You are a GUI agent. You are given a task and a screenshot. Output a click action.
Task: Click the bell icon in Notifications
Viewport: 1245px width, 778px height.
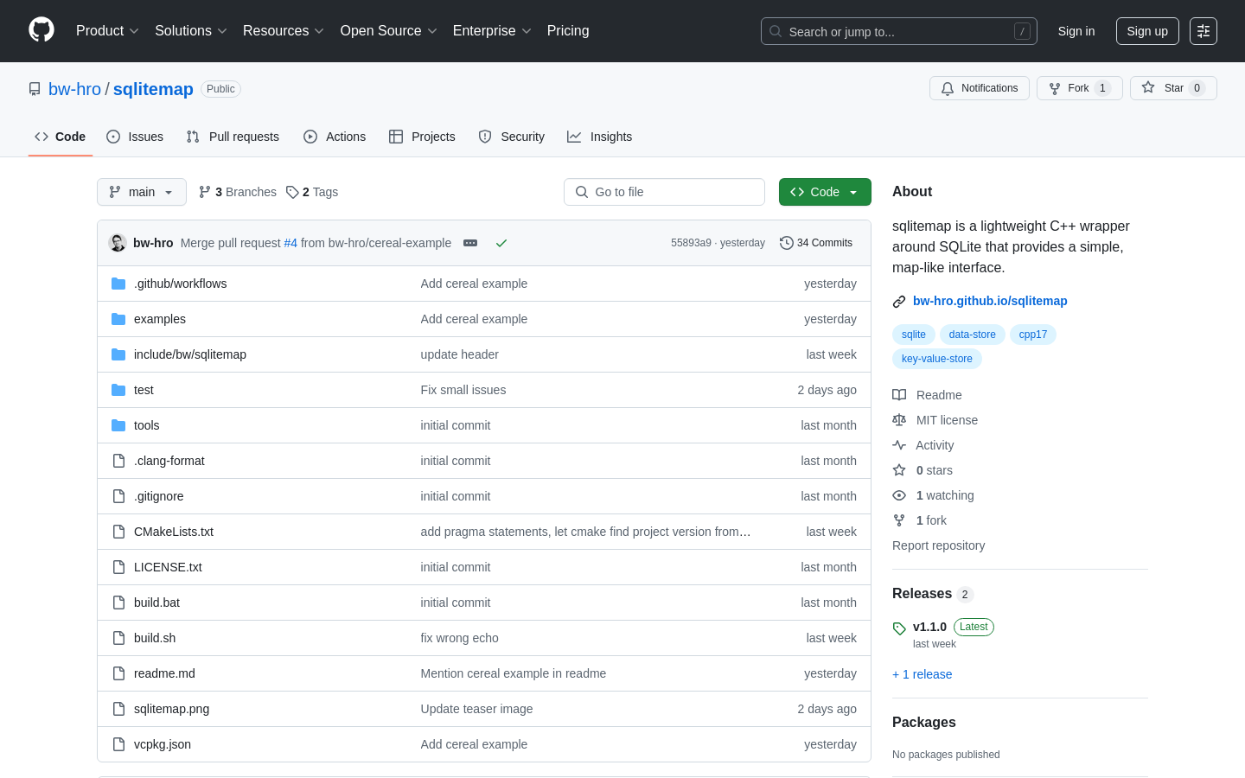pyautogui.click(x=948, y=88)
